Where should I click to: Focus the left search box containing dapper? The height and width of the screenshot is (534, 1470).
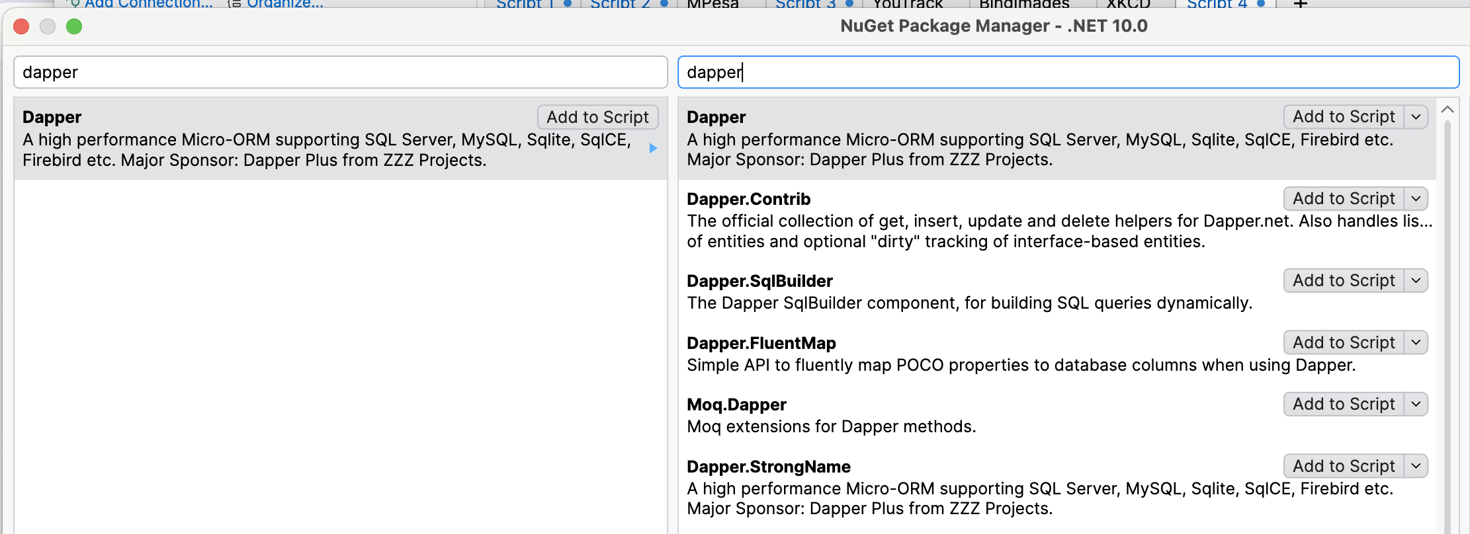point(340,72)
